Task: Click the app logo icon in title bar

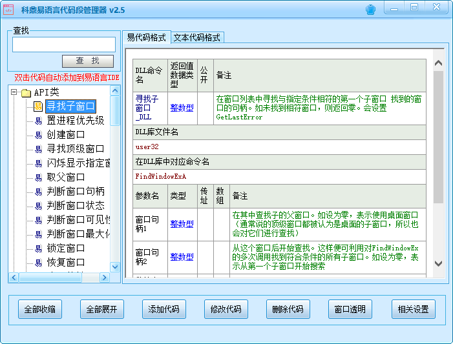Action: click(8, 10)
